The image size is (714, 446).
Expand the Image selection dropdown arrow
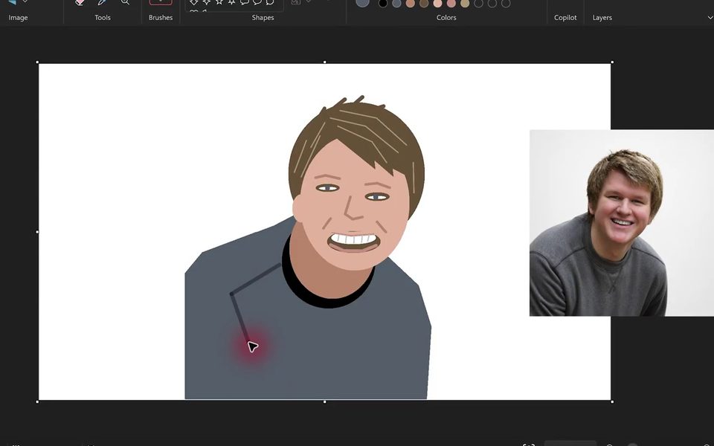pos(25,1)
